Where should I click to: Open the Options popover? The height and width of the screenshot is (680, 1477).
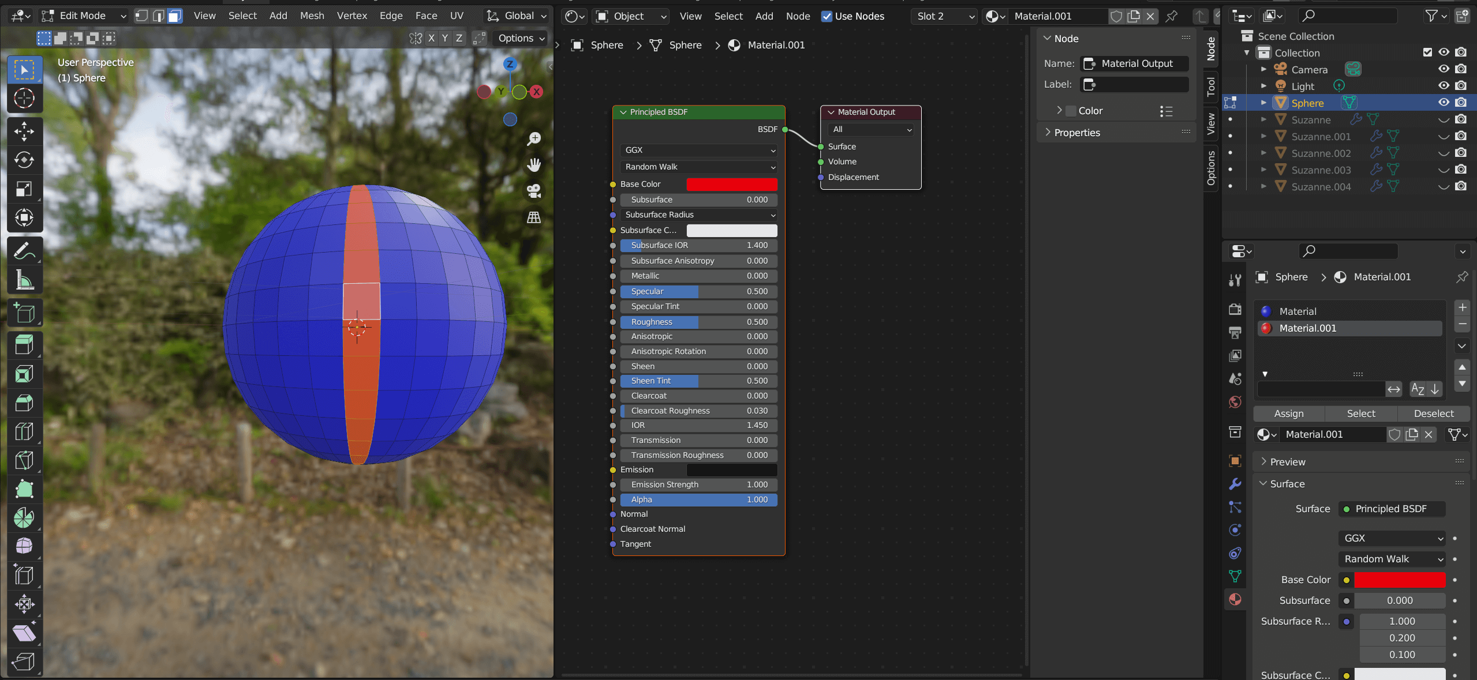pyautogui.click(x=521, y=38)
